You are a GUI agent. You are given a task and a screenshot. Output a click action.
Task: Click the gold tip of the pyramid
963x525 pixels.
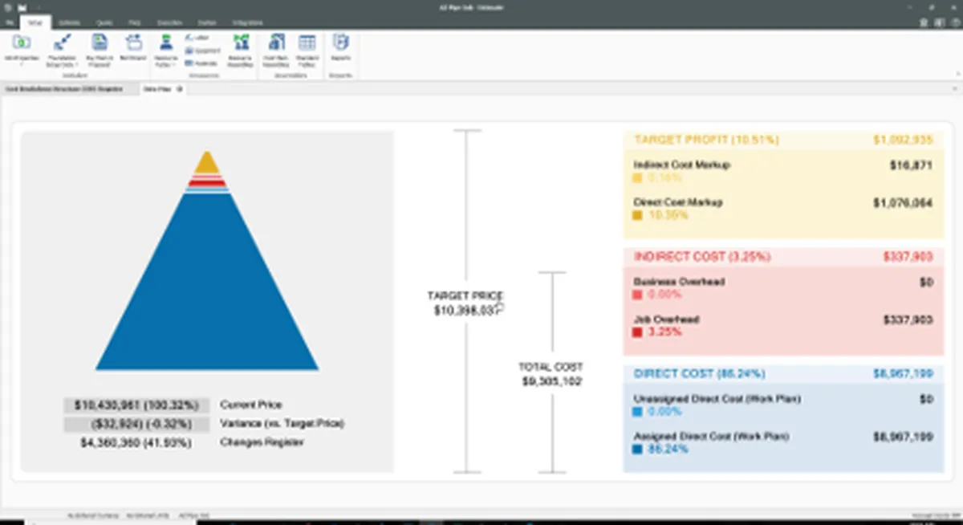point(207,163)
